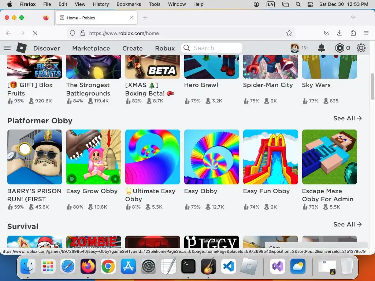This screenshot has width=375, height=281.
Task: Open Easy Fun Obby thumbnail
Action: pos(271,157)
